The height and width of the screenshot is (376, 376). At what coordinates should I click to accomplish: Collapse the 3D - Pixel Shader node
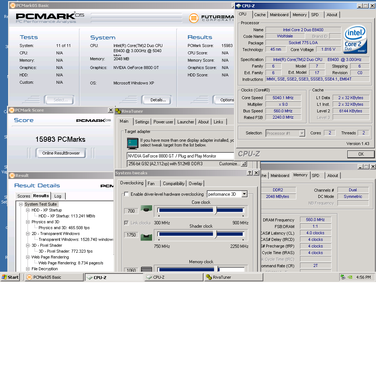pos(28,245)
